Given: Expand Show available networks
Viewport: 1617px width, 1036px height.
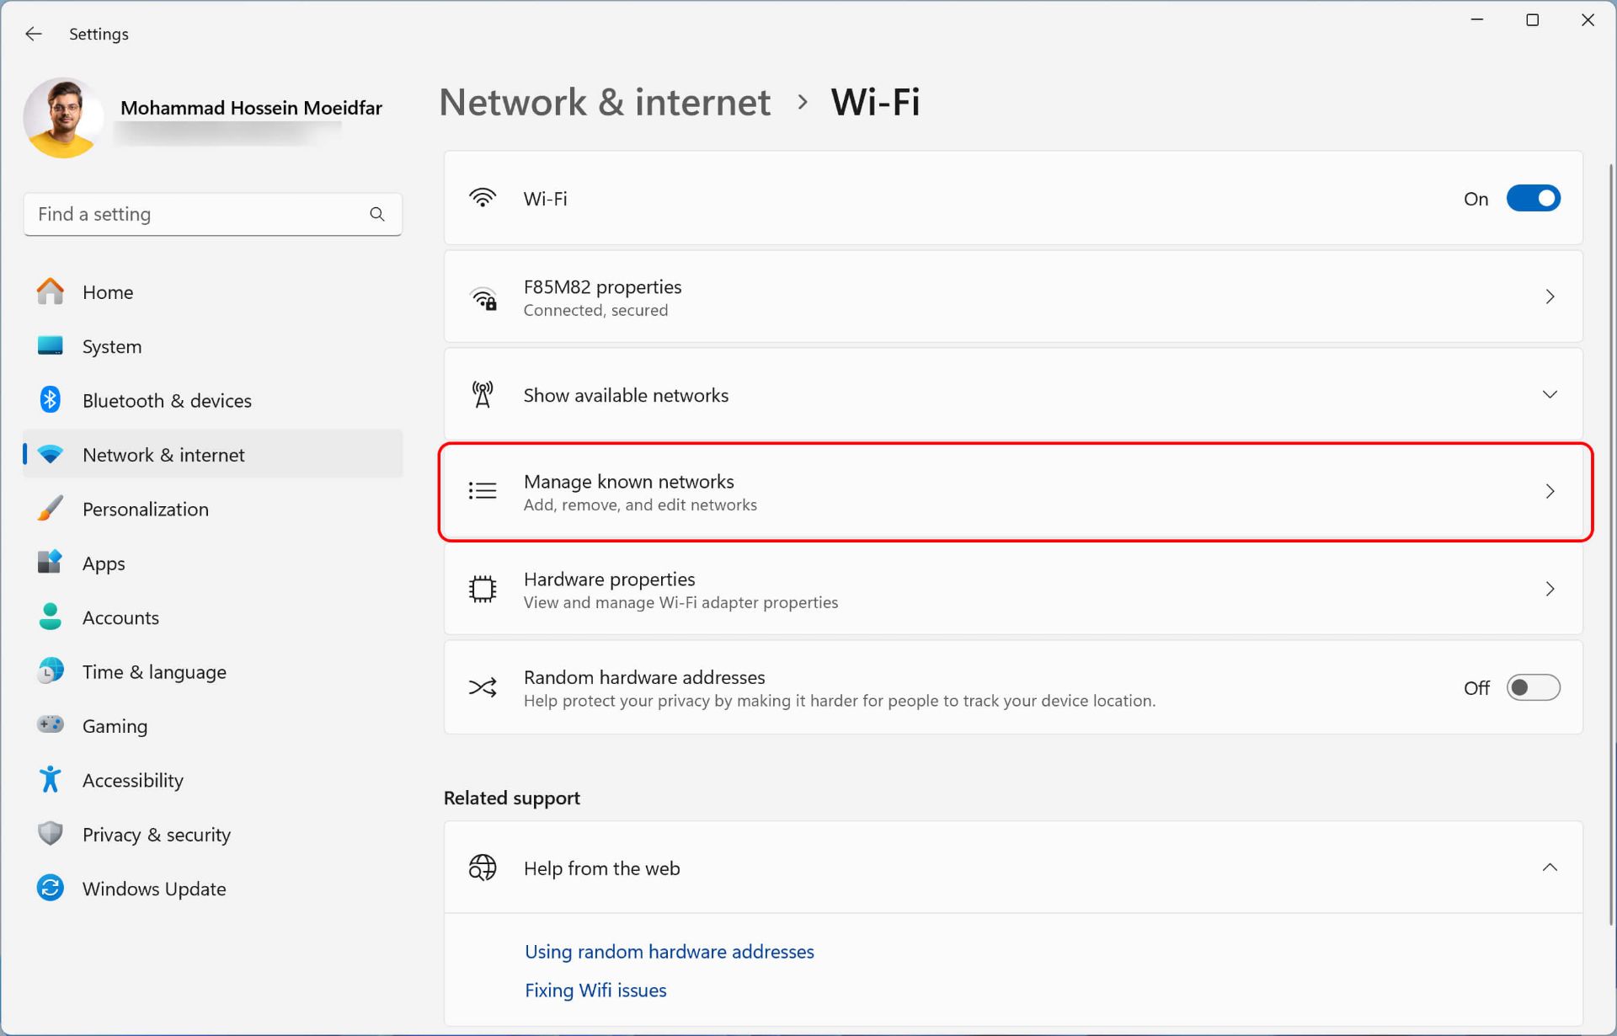Looking at the screenshot, I should [1013, 394].
